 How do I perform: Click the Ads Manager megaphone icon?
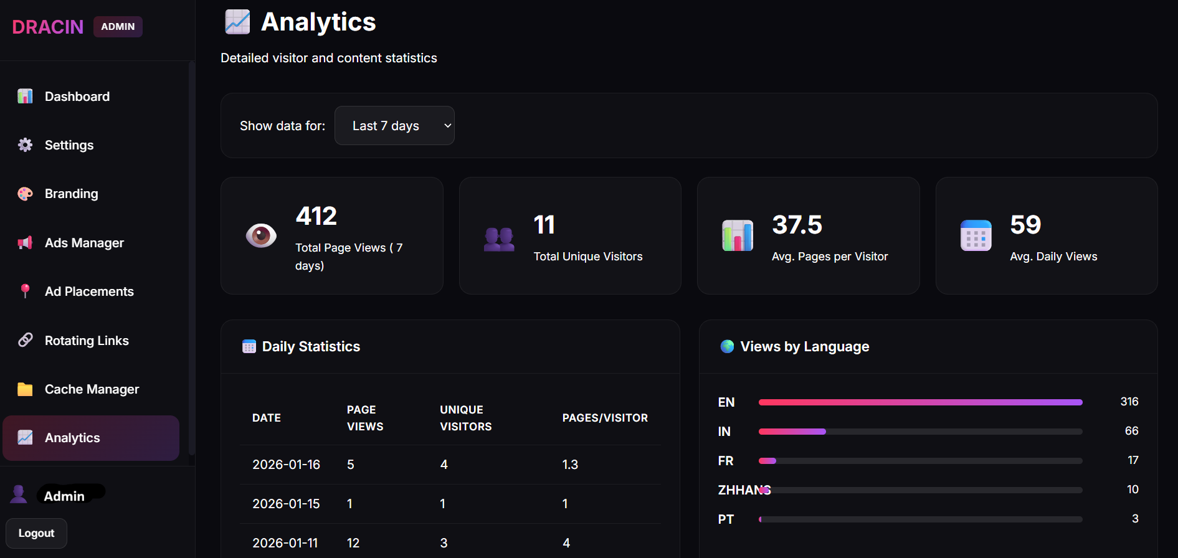click(x=25, y=243)
